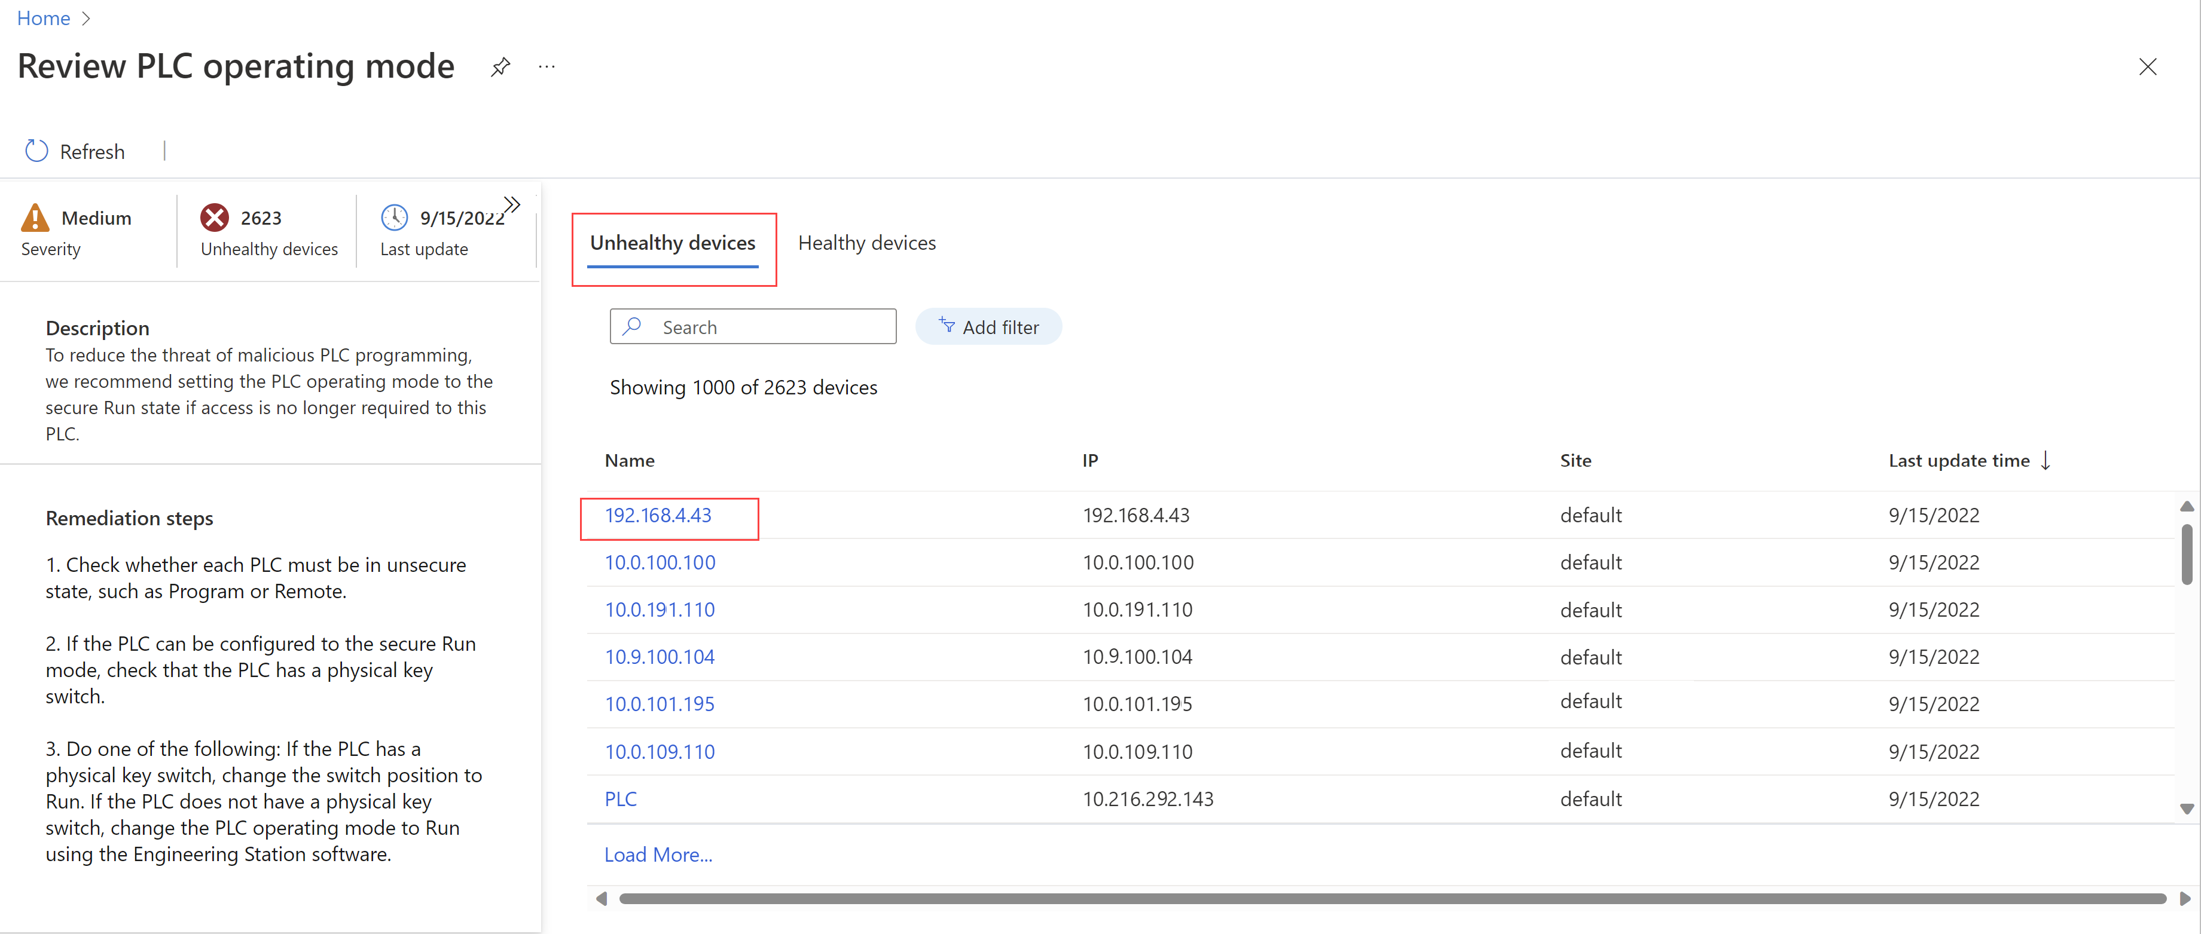Select the Unhealthy devices tab
2201x934 pixels.
672,243
